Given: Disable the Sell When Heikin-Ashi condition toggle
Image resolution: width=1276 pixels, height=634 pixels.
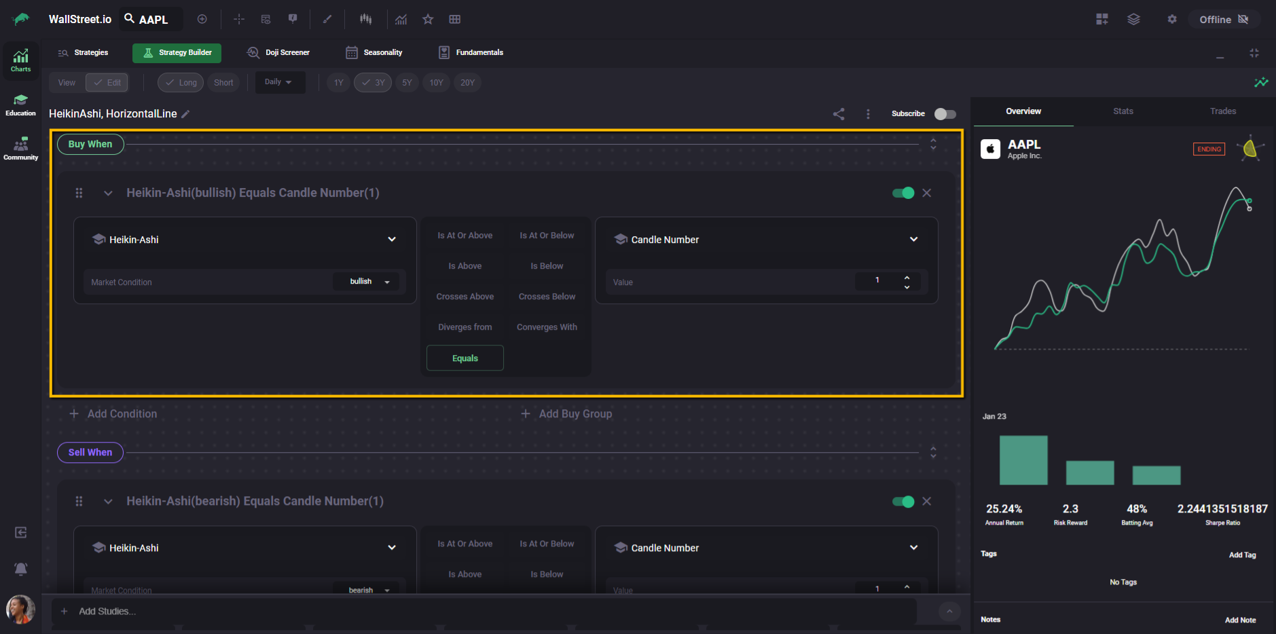Looking at the screenshot, I should coord(903,502).
